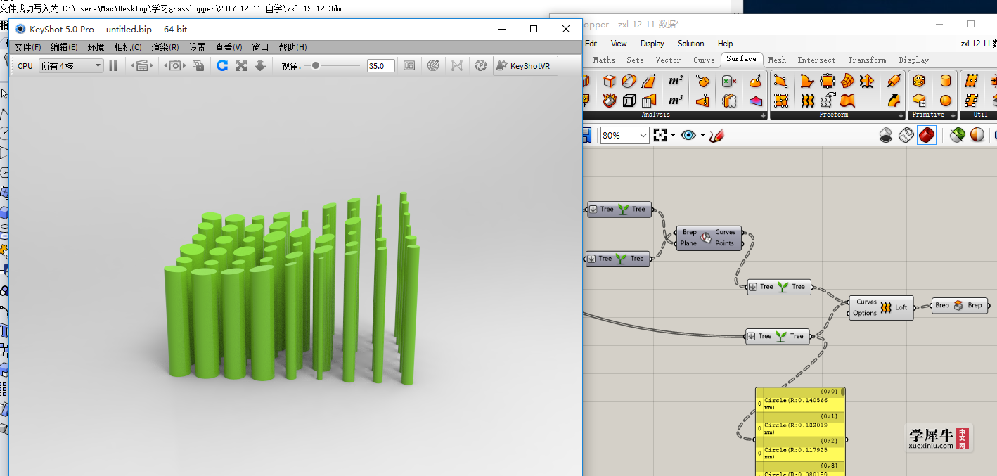Open the 帮助(H) menu in KeyShot
This screenshot has width=997, height=476.
pyautogui.click(x=292, y=47)
